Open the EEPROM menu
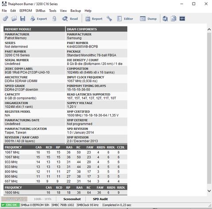Screen dimensions: 212x209 tap(26, 11)
